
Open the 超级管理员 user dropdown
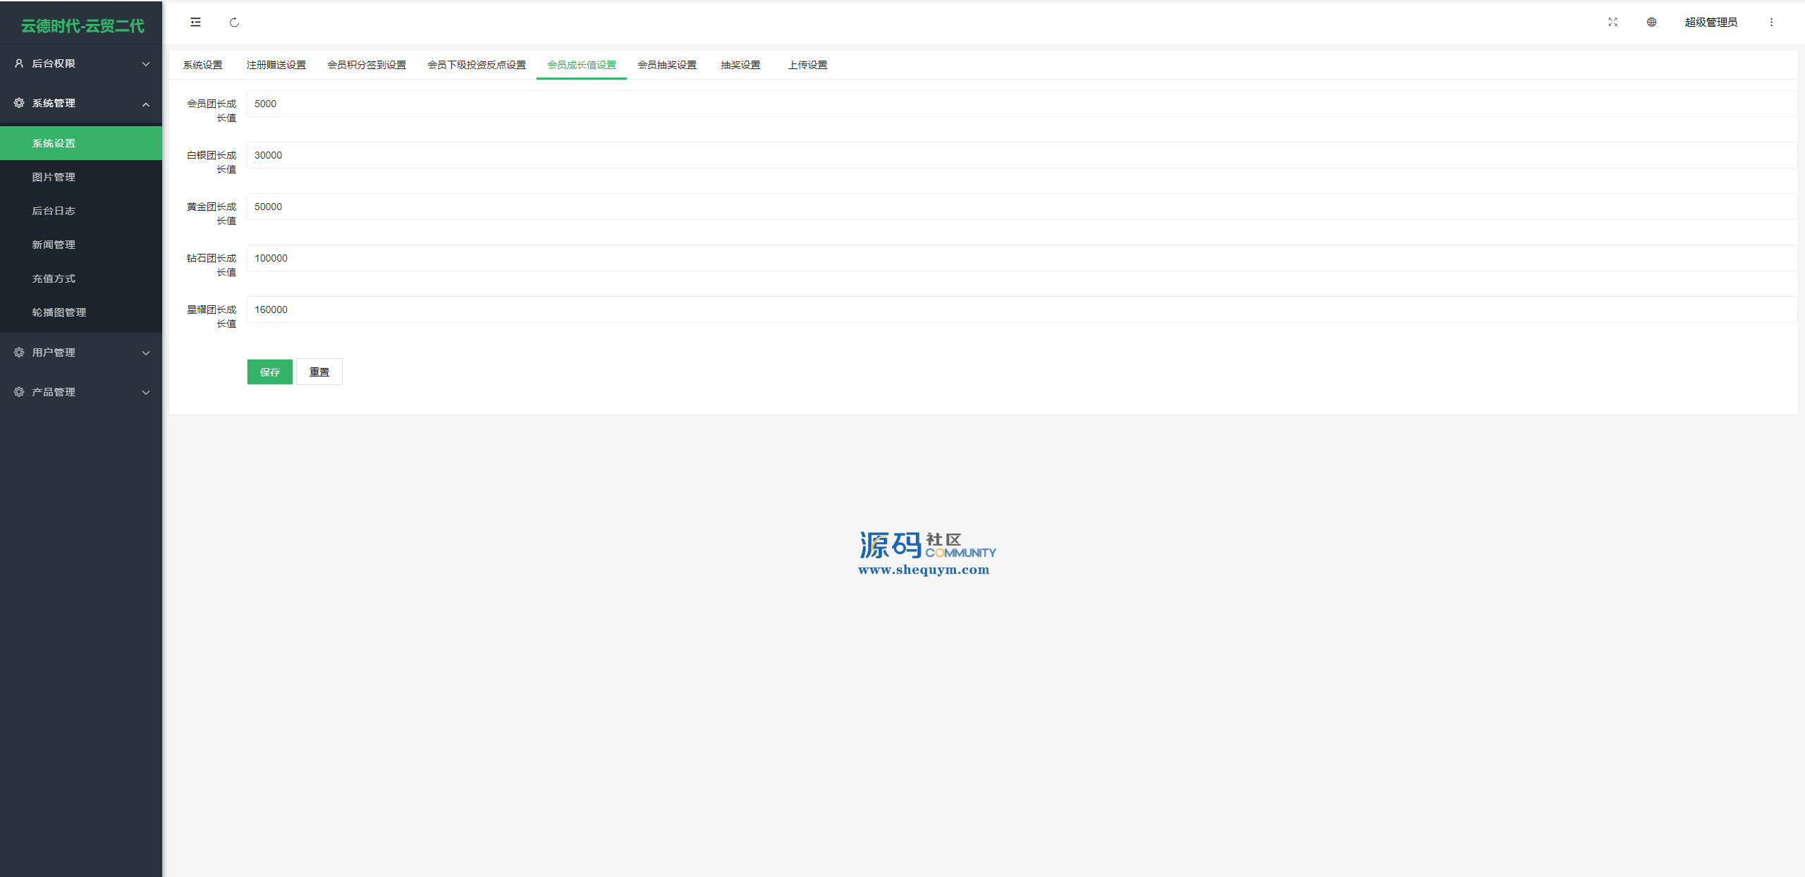(1711, 23)
